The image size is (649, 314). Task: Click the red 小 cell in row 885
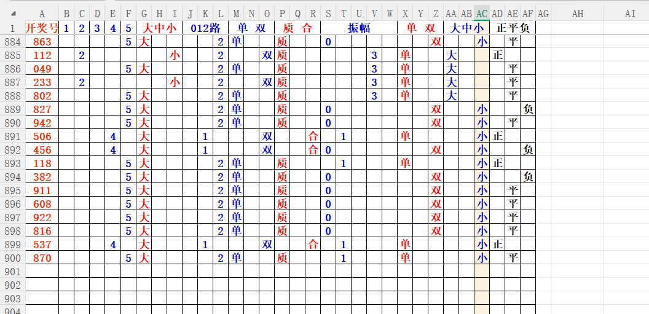click(175, 55)
